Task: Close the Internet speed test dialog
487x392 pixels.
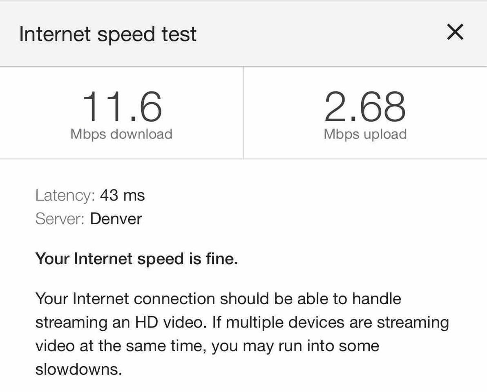Action: pyautogui.click(x=455, y=32)
